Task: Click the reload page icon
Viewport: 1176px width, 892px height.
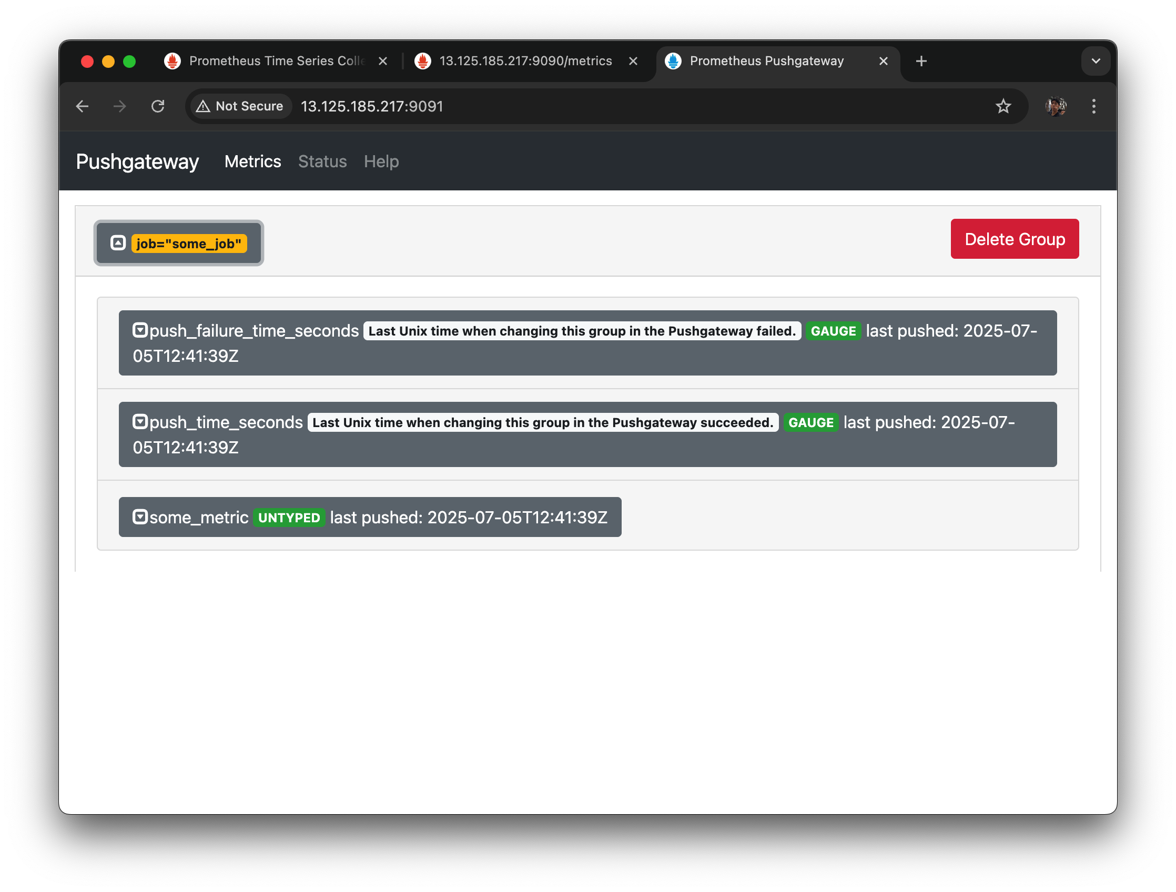Action: [158, 106]
